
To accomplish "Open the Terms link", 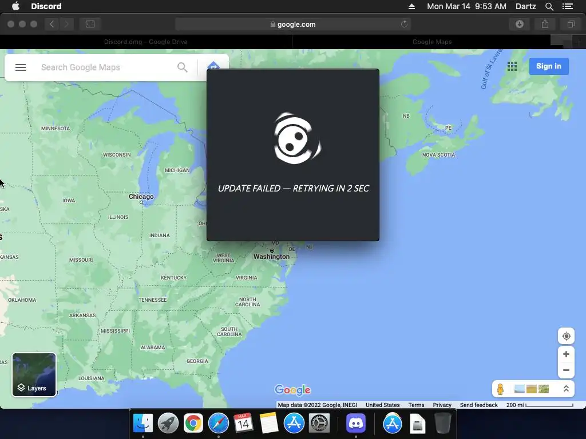I will click(416, 405).
